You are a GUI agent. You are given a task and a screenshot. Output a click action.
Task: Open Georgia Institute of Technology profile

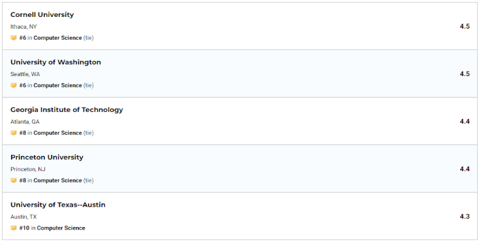66,109
